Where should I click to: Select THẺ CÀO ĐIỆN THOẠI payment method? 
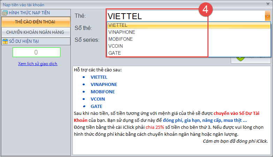coord(36,22)
